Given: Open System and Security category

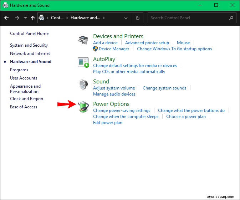Looking at the screenshot, I should click(29, 45).
